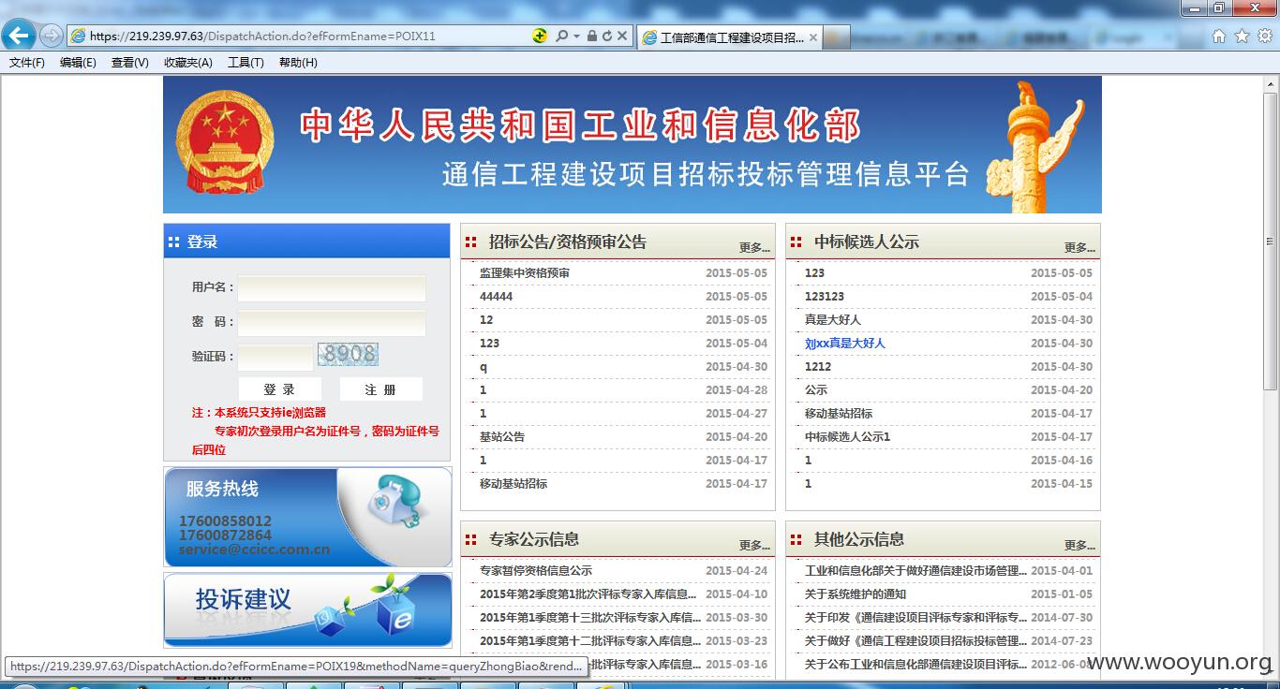Open the 投诉建议 banner
Viewport: 1280px width, 689px height.
coord(307,609)
